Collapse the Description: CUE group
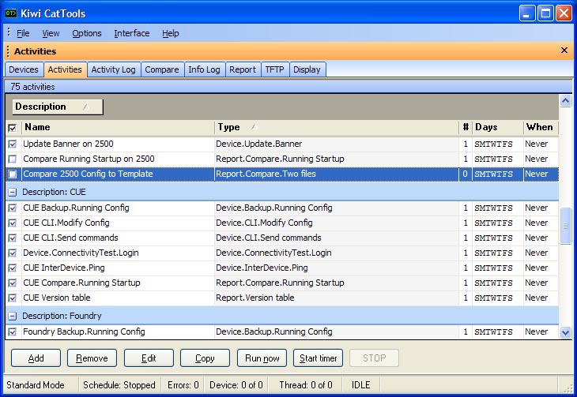 coord(12,192)
